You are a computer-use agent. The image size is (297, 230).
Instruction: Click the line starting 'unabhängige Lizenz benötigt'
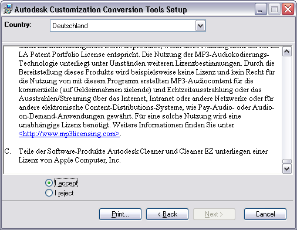(126, 125)
